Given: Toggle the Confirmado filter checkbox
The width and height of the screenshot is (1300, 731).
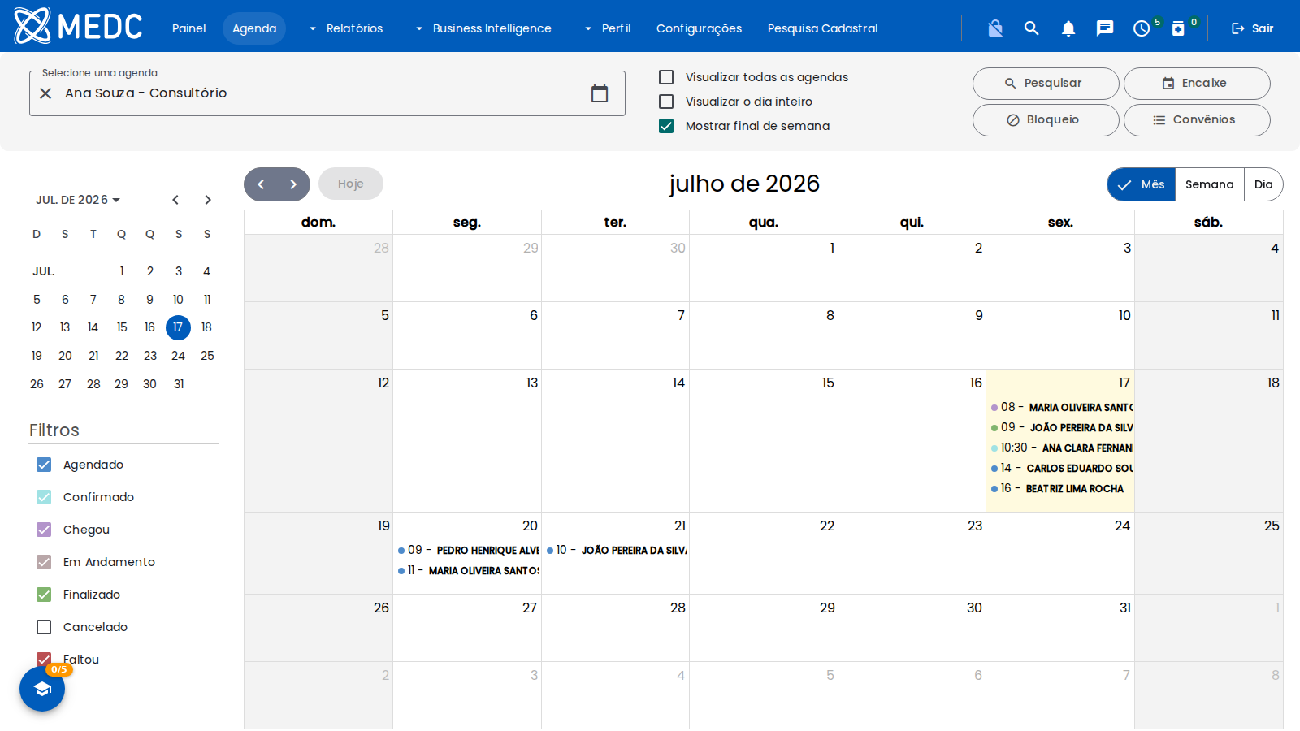Looking at the screenshot, I should tap(44, 497).
